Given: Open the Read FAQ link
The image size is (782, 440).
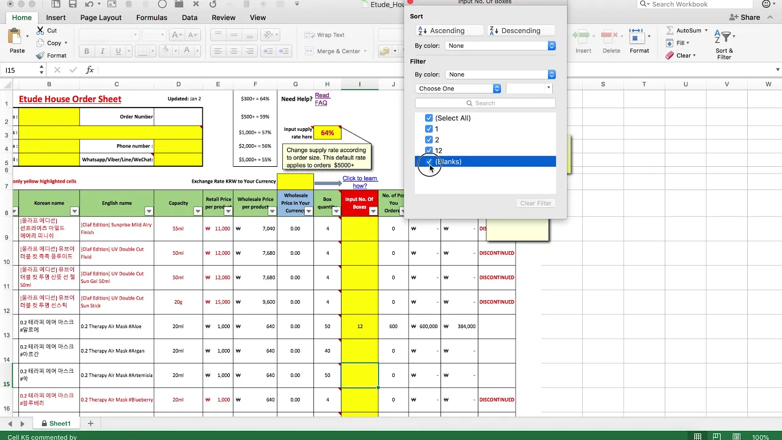Looking at the screenshot, I should 321,99.
